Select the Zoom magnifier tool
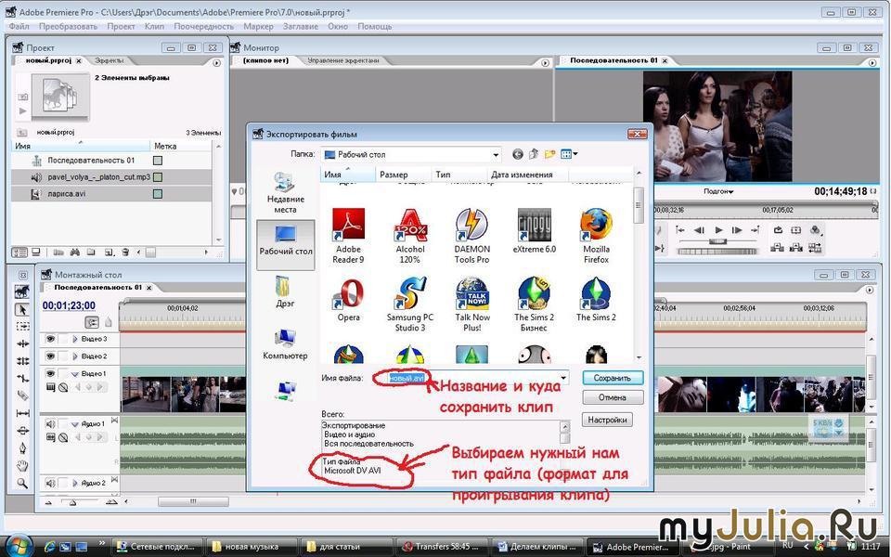This screenshot has height=557, width=891. click(22, 483)
